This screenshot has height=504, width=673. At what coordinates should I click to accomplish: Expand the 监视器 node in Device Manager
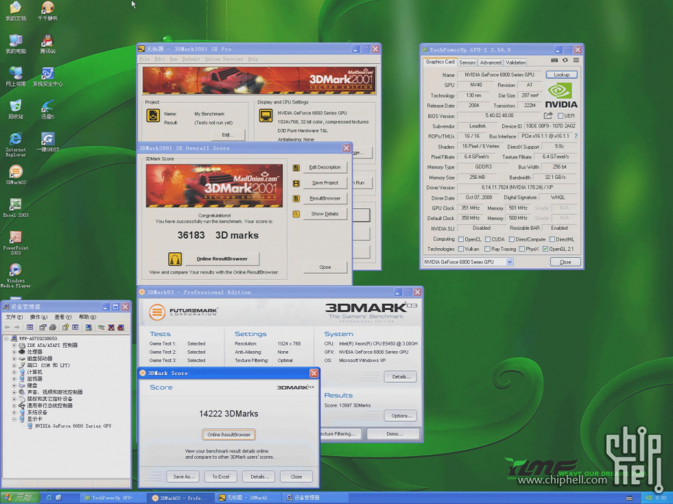[x=14, y=379]
